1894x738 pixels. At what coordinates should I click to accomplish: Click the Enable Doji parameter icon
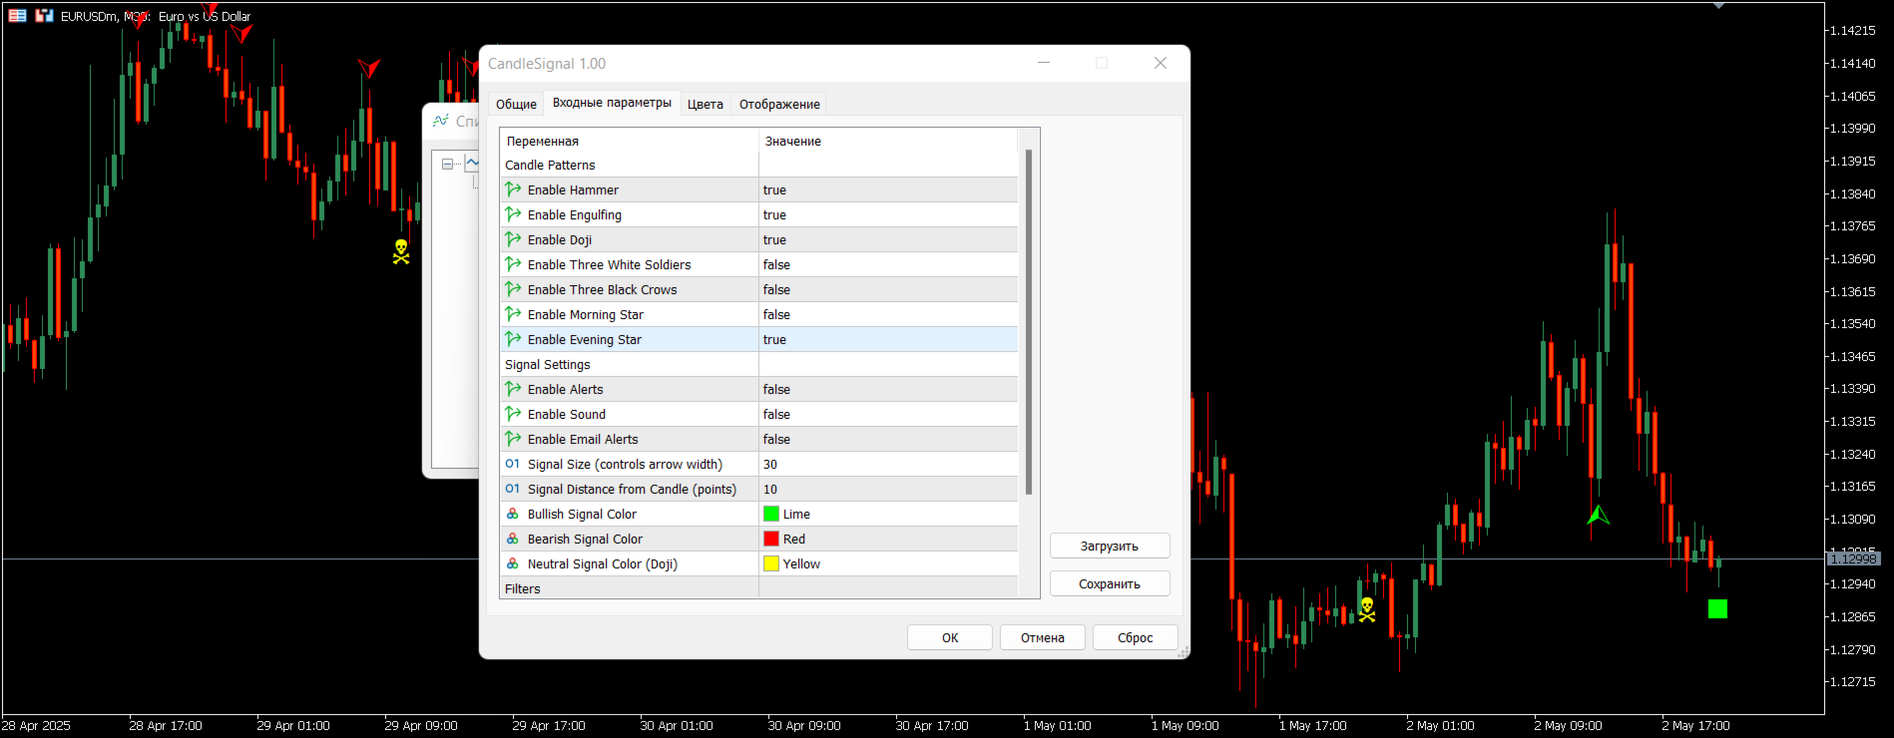pyautogui.click(x=513, y=239)
